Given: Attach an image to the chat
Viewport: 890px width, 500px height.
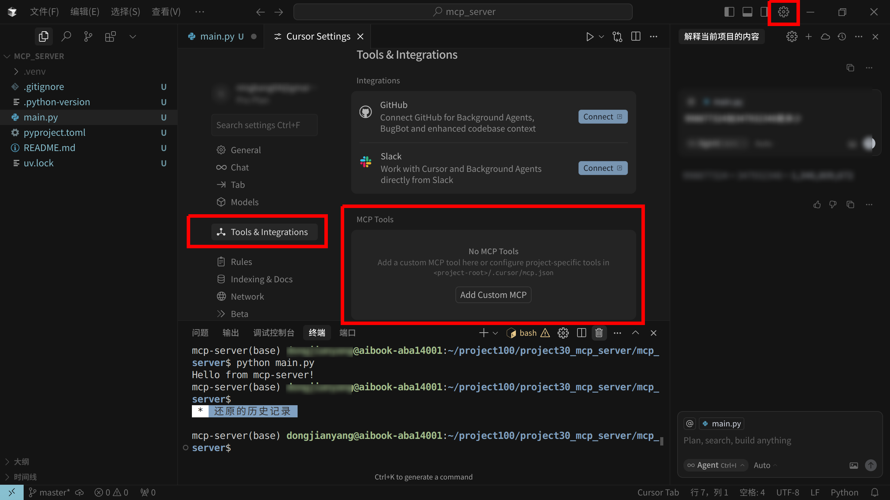Looking at the screenshot, I should point(854,465).
